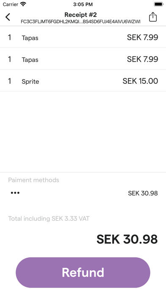
Task: Tap the three-dots payment method icon
Action: coord(15,193)
